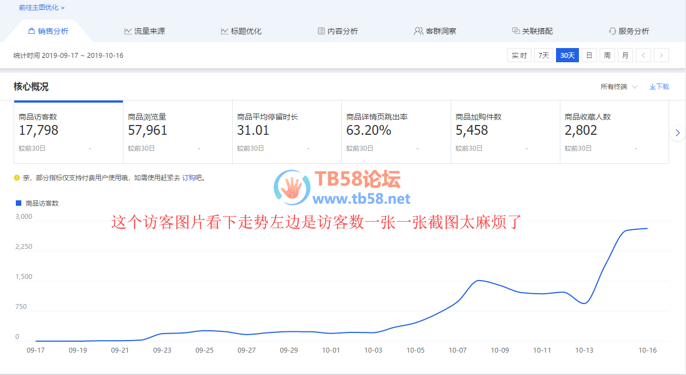686x375 pixels.
Task: Open the 销售分析 tab
Action: pyautogui.click(x=49, y=31)
